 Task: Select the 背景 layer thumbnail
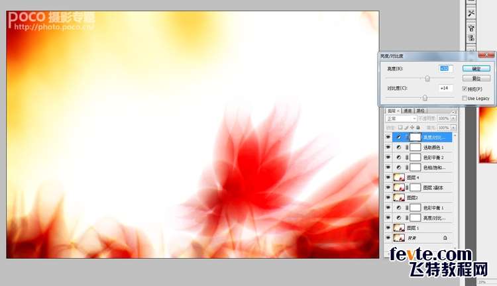point(399,238)
